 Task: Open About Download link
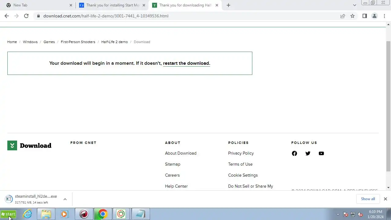pos(181,153)
